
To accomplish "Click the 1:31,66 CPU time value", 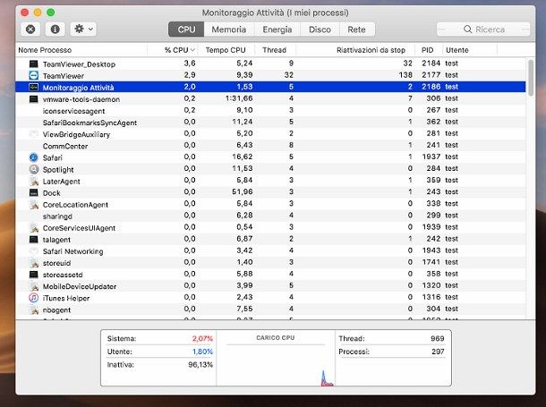I will pos(239,98).
